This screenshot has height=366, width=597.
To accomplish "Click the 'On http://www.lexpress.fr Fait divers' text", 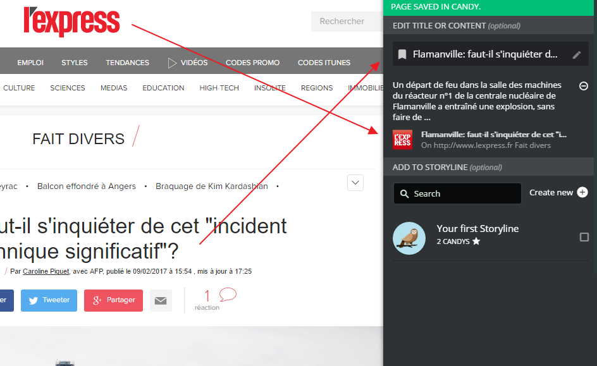I will pyautogui.click(x=486, y=145).
